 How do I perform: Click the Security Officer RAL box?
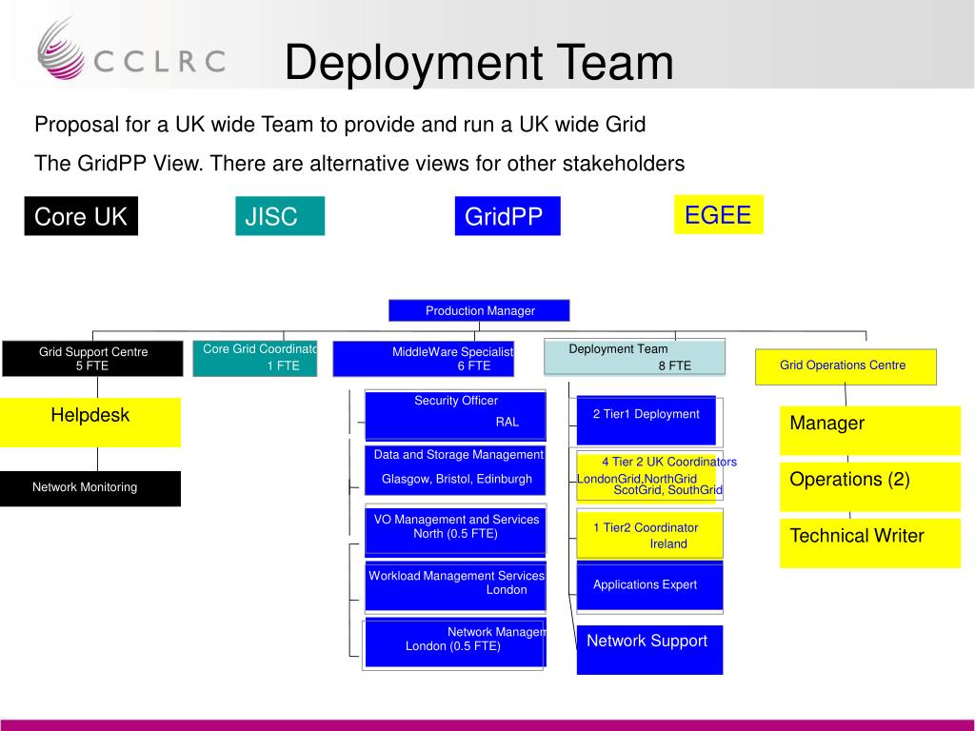coord(455,415)
